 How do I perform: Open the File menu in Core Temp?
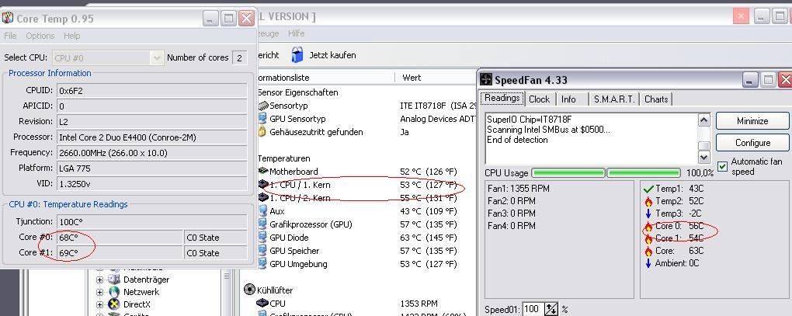pyautogui.click(x=10, y=36)
